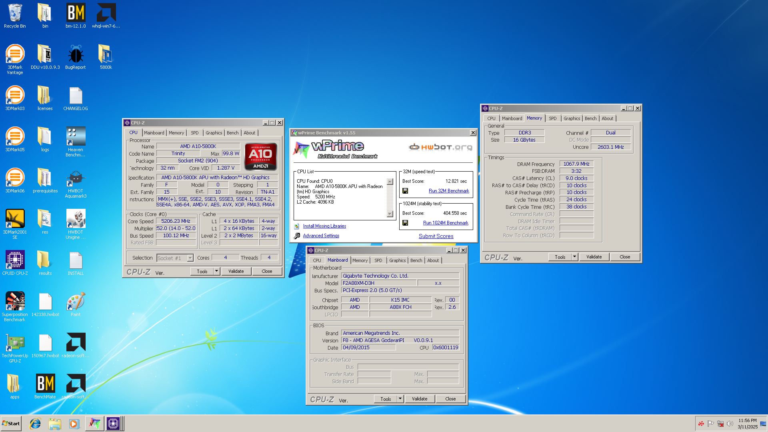
Task: Open the bm-12.1.0 desktop icon
Action: pos(76,16)
